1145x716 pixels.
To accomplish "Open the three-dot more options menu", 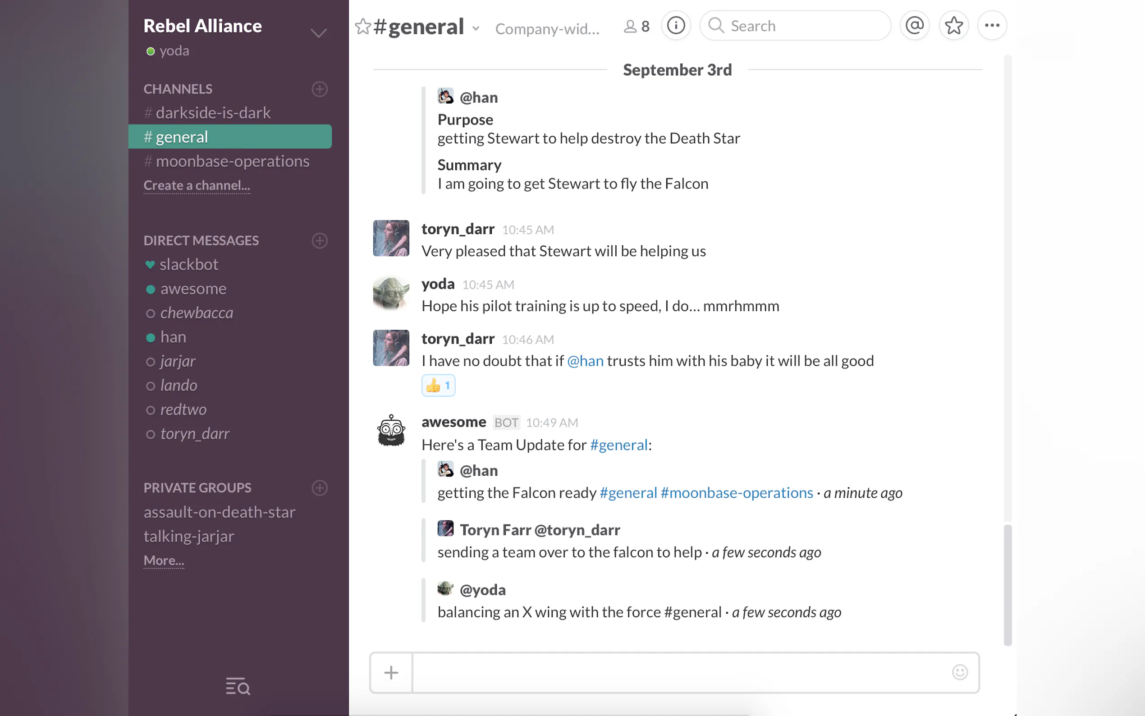I will pos(992,26).
